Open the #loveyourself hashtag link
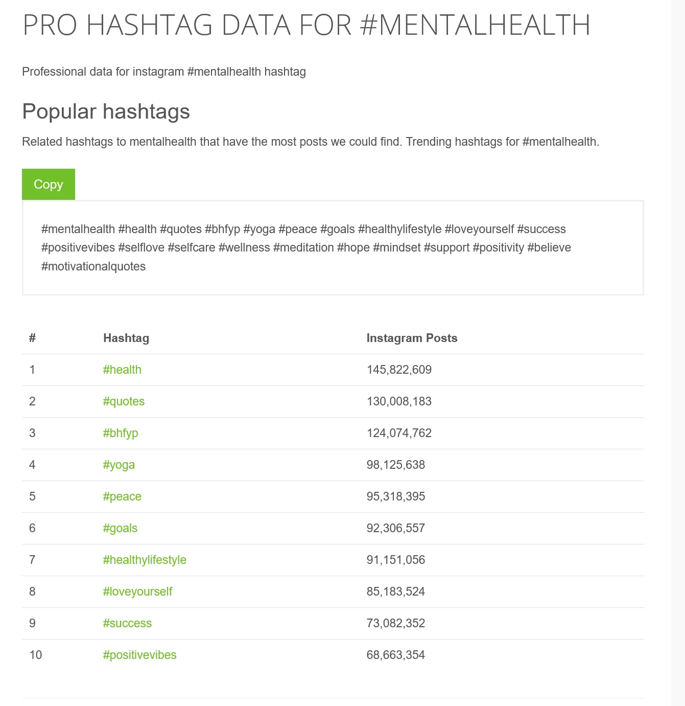 137,591
